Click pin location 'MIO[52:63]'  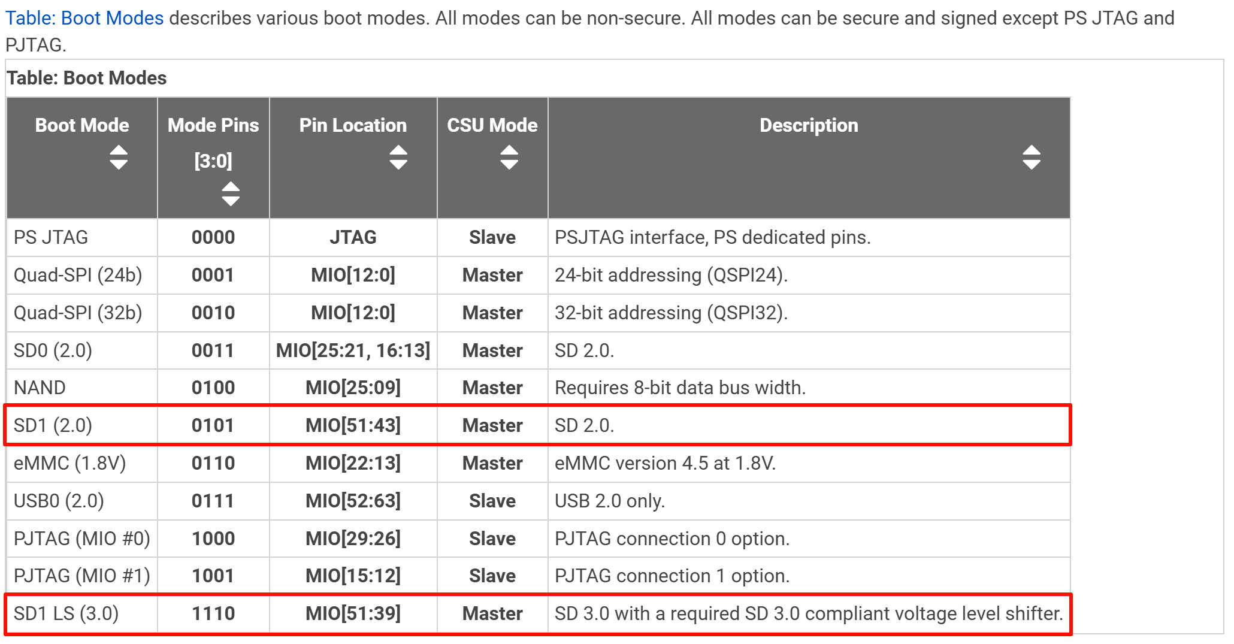click(353, 501)
